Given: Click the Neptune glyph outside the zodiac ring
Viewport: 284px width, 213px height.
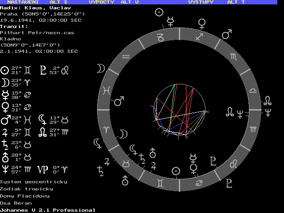Looking at the screenshot, I should click(268, 112).
